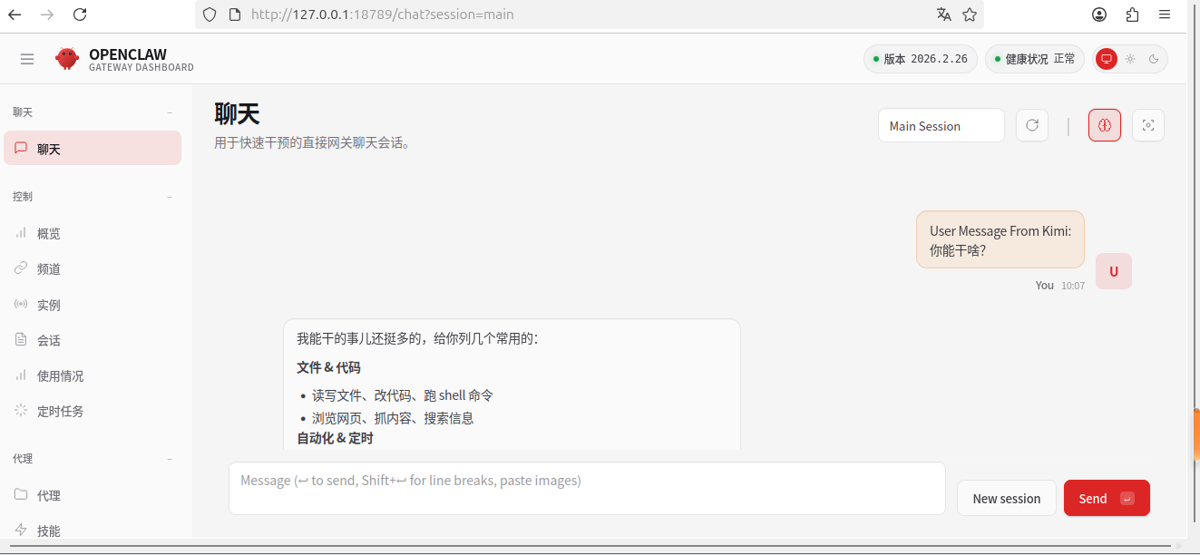Click the New session button

1007,498
